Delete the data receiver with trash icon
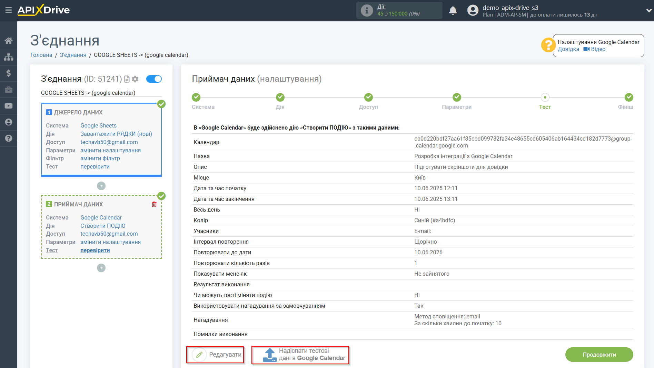 pos(154,204)
